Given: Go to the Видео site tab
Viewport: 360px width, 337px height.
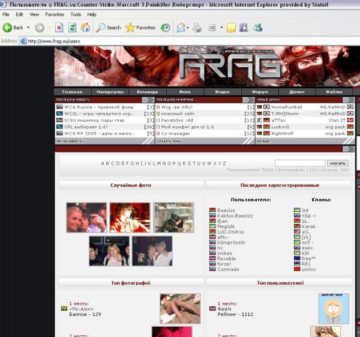Looking at the screenshot, I should tap(222, 92).
